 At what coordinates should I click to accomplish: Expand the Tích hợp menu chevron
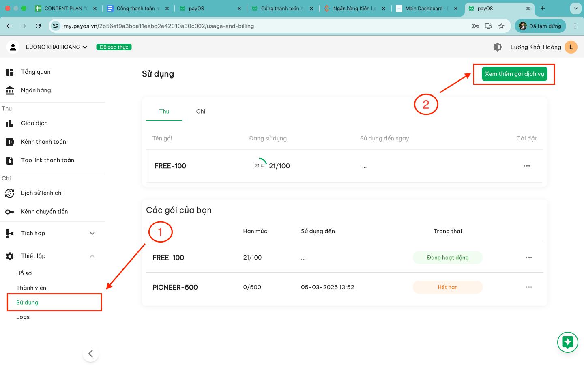92,234
